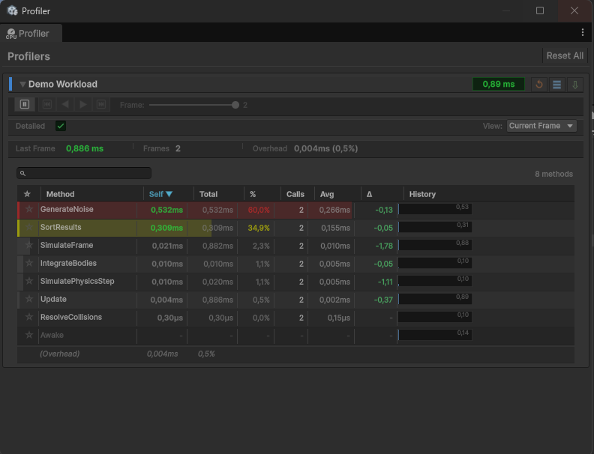Step back one frame

tap(65, 104)
